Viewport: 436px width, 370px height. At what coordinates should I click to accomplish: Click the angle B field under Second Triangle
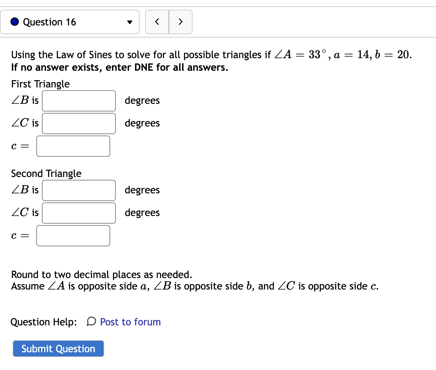point(78,190)
